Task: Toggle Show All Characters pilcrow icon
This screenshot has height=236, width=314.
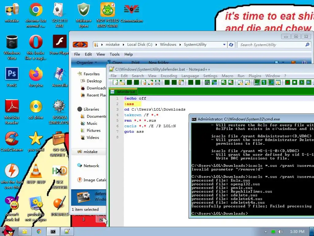Action: point(264,82)
